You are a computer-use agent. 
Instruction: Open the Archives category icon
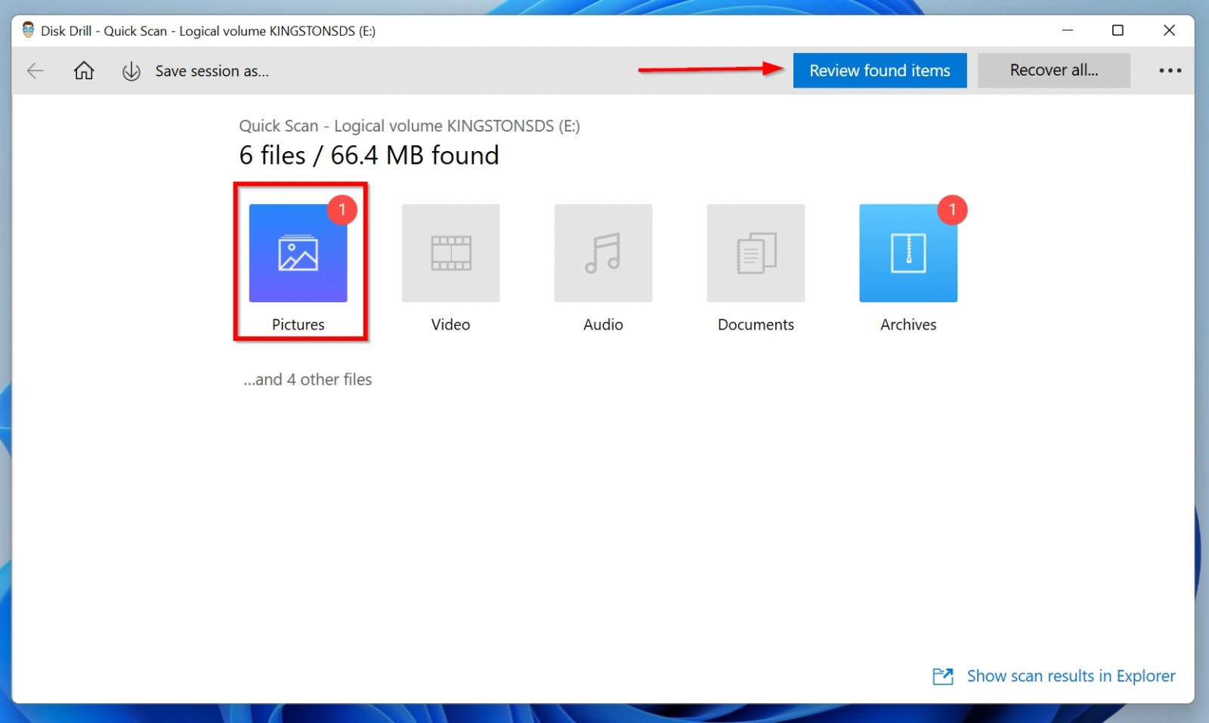(908, 253)
